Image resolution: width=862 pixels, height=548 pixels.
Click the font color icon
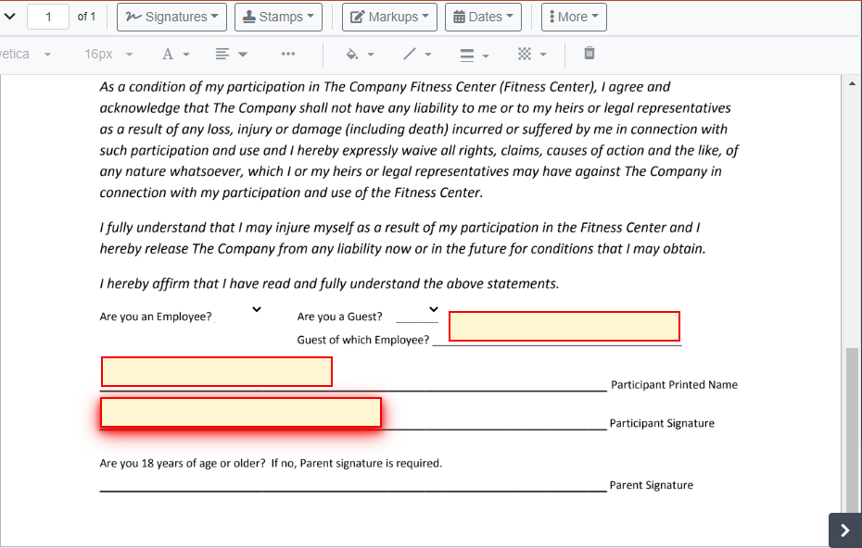(168, 54)
